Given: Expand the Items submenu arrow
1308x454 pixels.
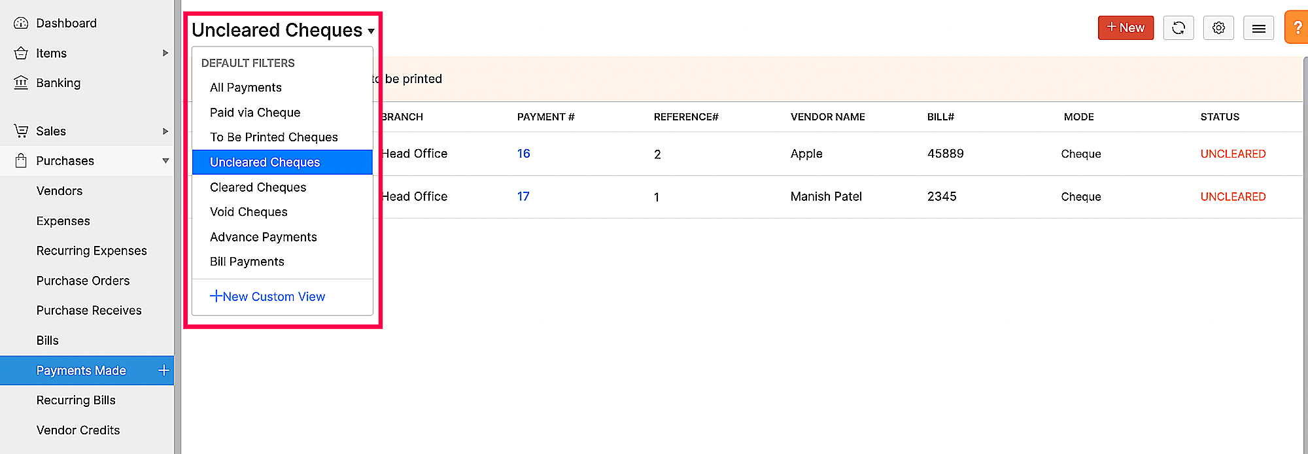Looking at the screenshot, I should pyautogui.click(x=165, y=53).
